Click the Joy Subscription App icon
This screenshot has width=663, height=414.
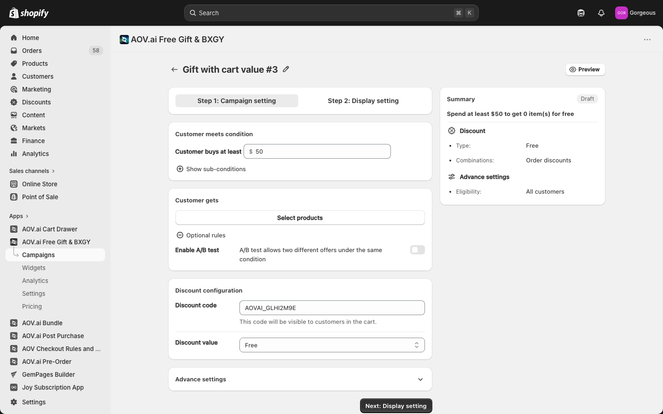[x=14, y=387]
